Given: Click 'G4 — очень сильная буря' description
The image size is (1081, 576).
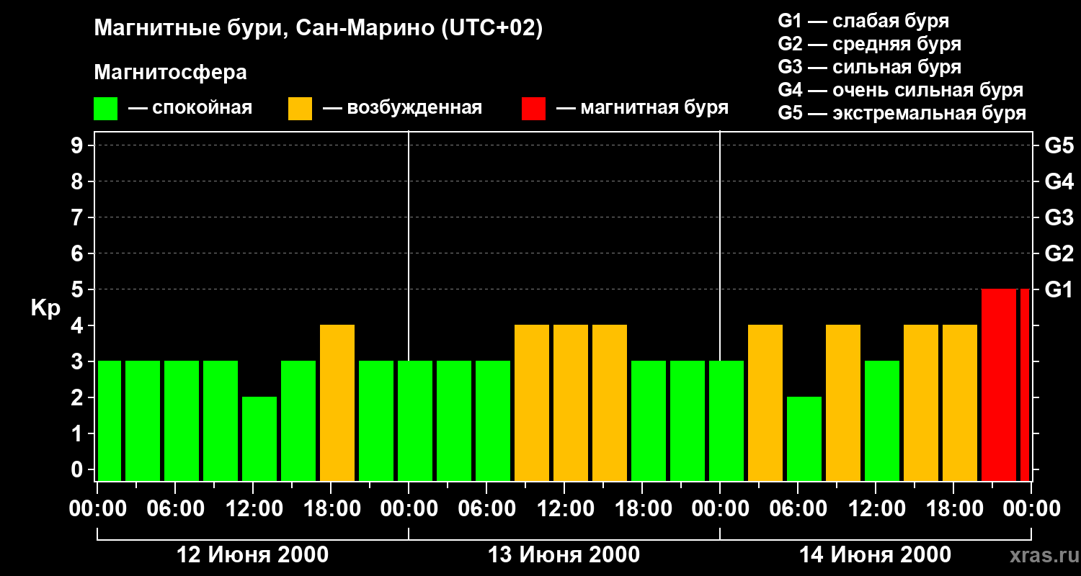Looking at the screenshot, I should pos(901,89).
